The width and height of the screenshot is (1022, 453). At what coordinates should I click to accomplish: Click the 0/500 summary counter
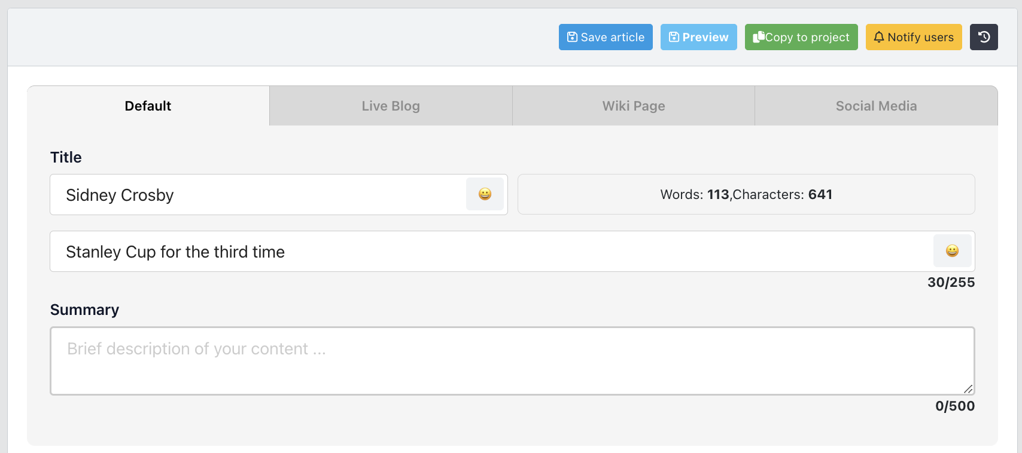954,406
